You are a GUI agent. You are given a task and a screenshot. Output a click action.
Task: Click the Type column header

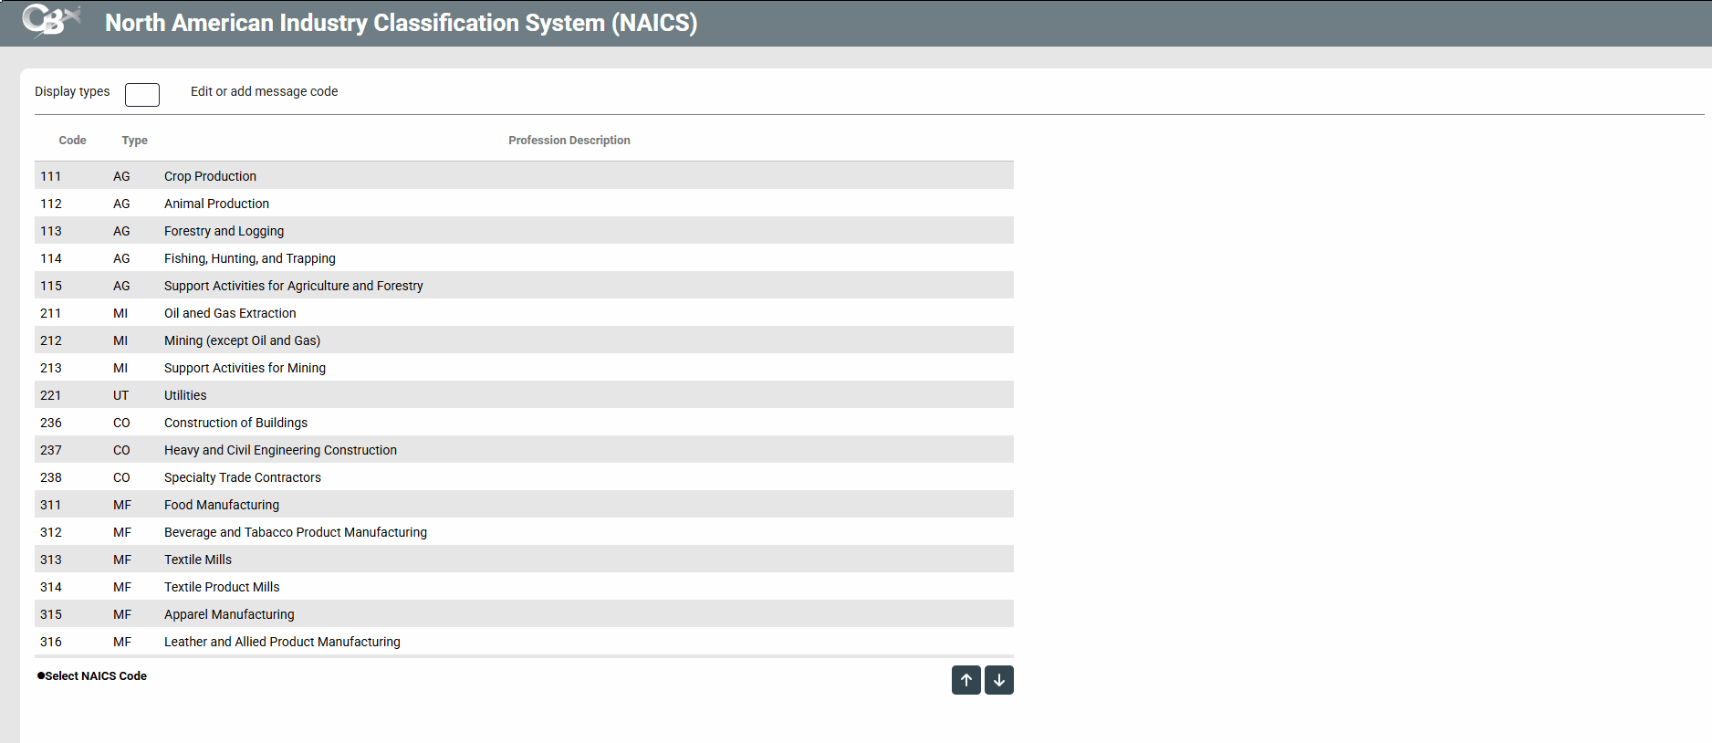134,141
